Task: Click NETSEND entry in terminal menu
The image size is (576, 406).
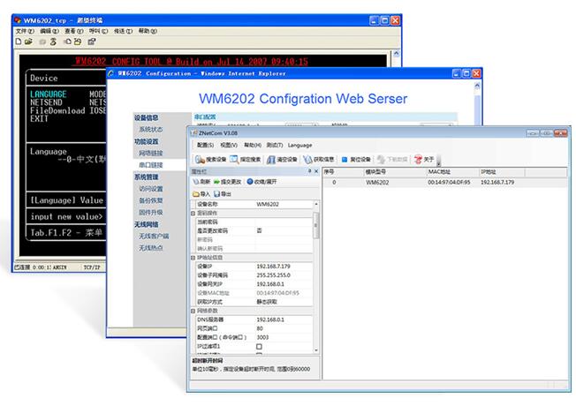Action: [x=46, y=102]
